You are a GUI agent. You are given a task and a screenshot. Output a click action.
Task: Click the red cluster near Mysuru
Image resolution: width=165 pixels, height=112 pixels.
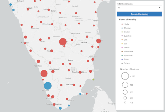click(x=52, y=51)
